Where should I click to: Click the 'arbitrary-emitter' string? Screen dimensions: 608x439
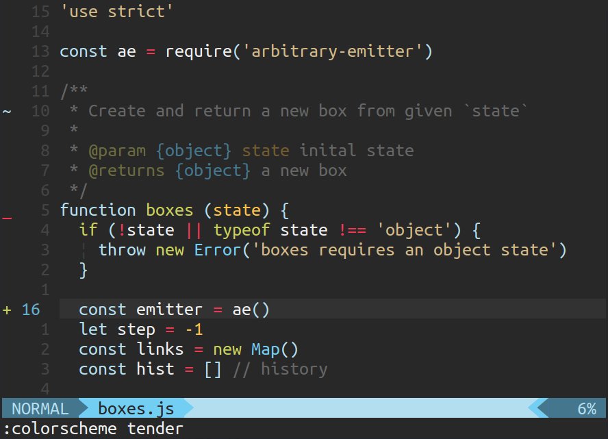(332, 51)
